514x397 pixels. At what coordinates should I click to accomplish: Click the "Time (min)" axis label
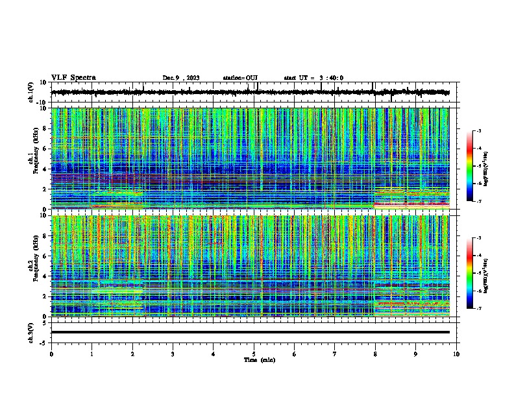(x=260, y=360)
